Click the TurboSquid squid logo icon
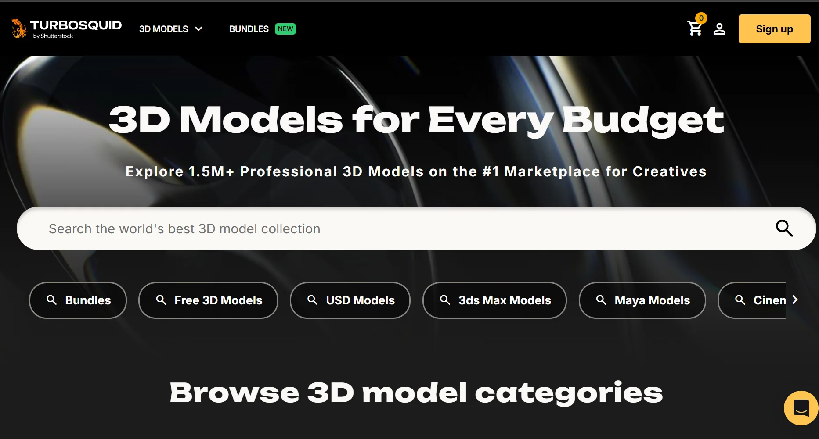 tap(19, 29)
